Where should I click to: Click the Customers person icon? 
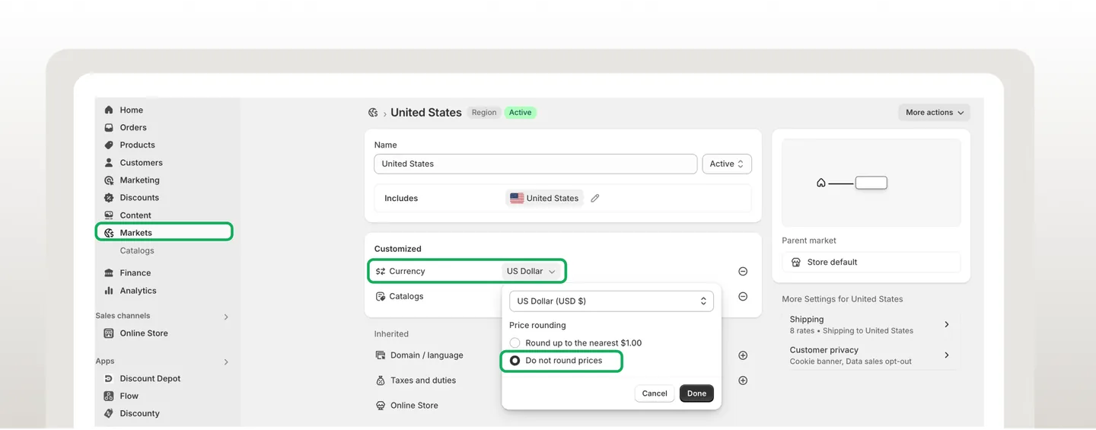tap(109, 163)
